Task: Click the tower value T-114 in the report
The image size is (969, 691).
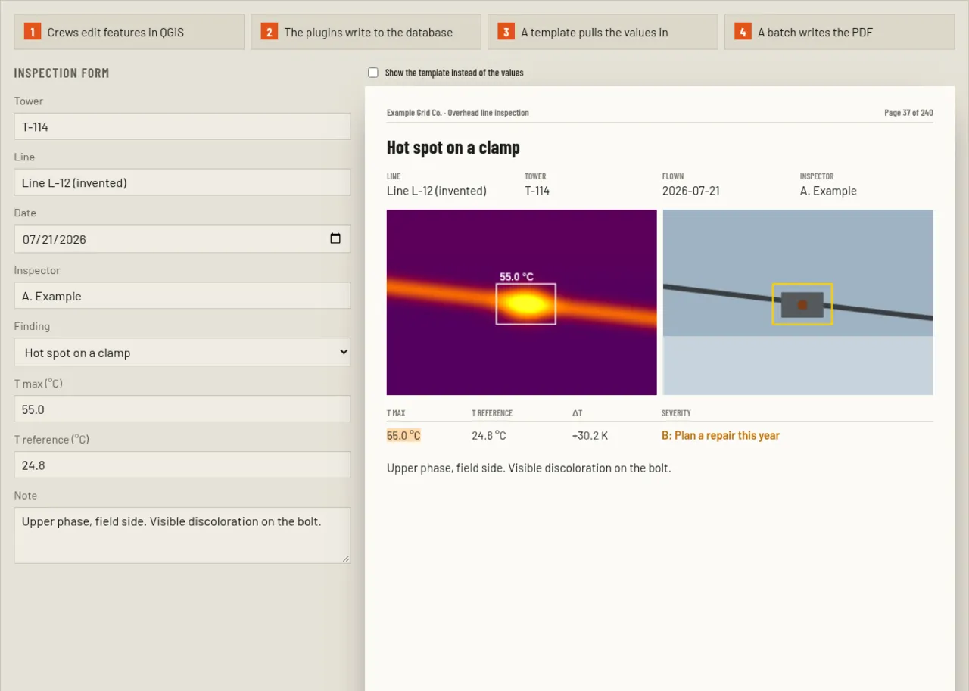Action: [537, 191]
